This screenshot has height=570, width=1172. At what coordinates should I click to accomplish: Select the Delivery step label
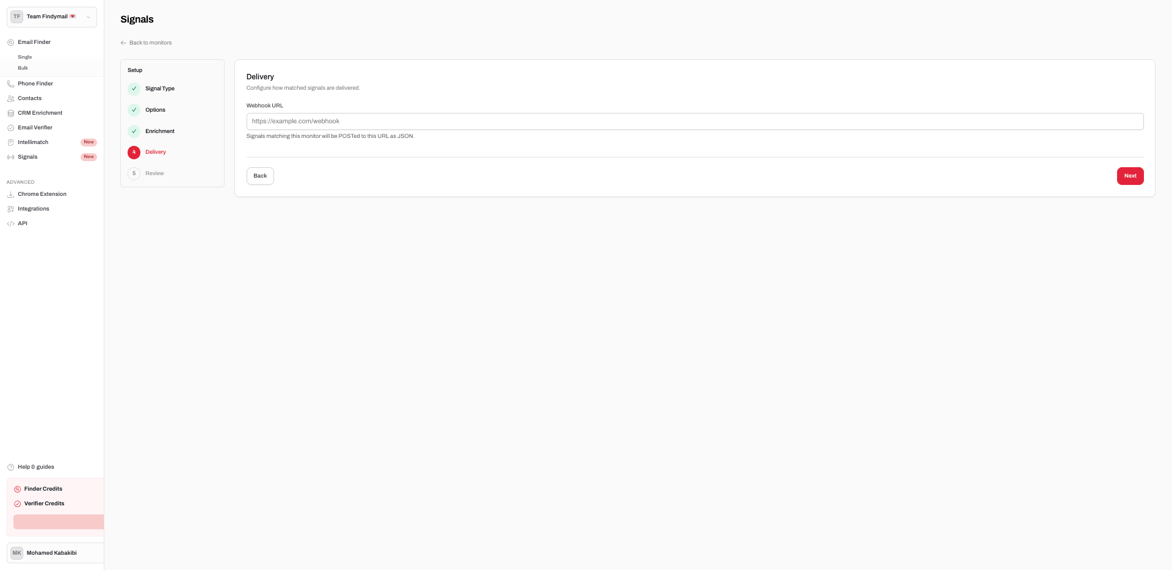(156, 152)
